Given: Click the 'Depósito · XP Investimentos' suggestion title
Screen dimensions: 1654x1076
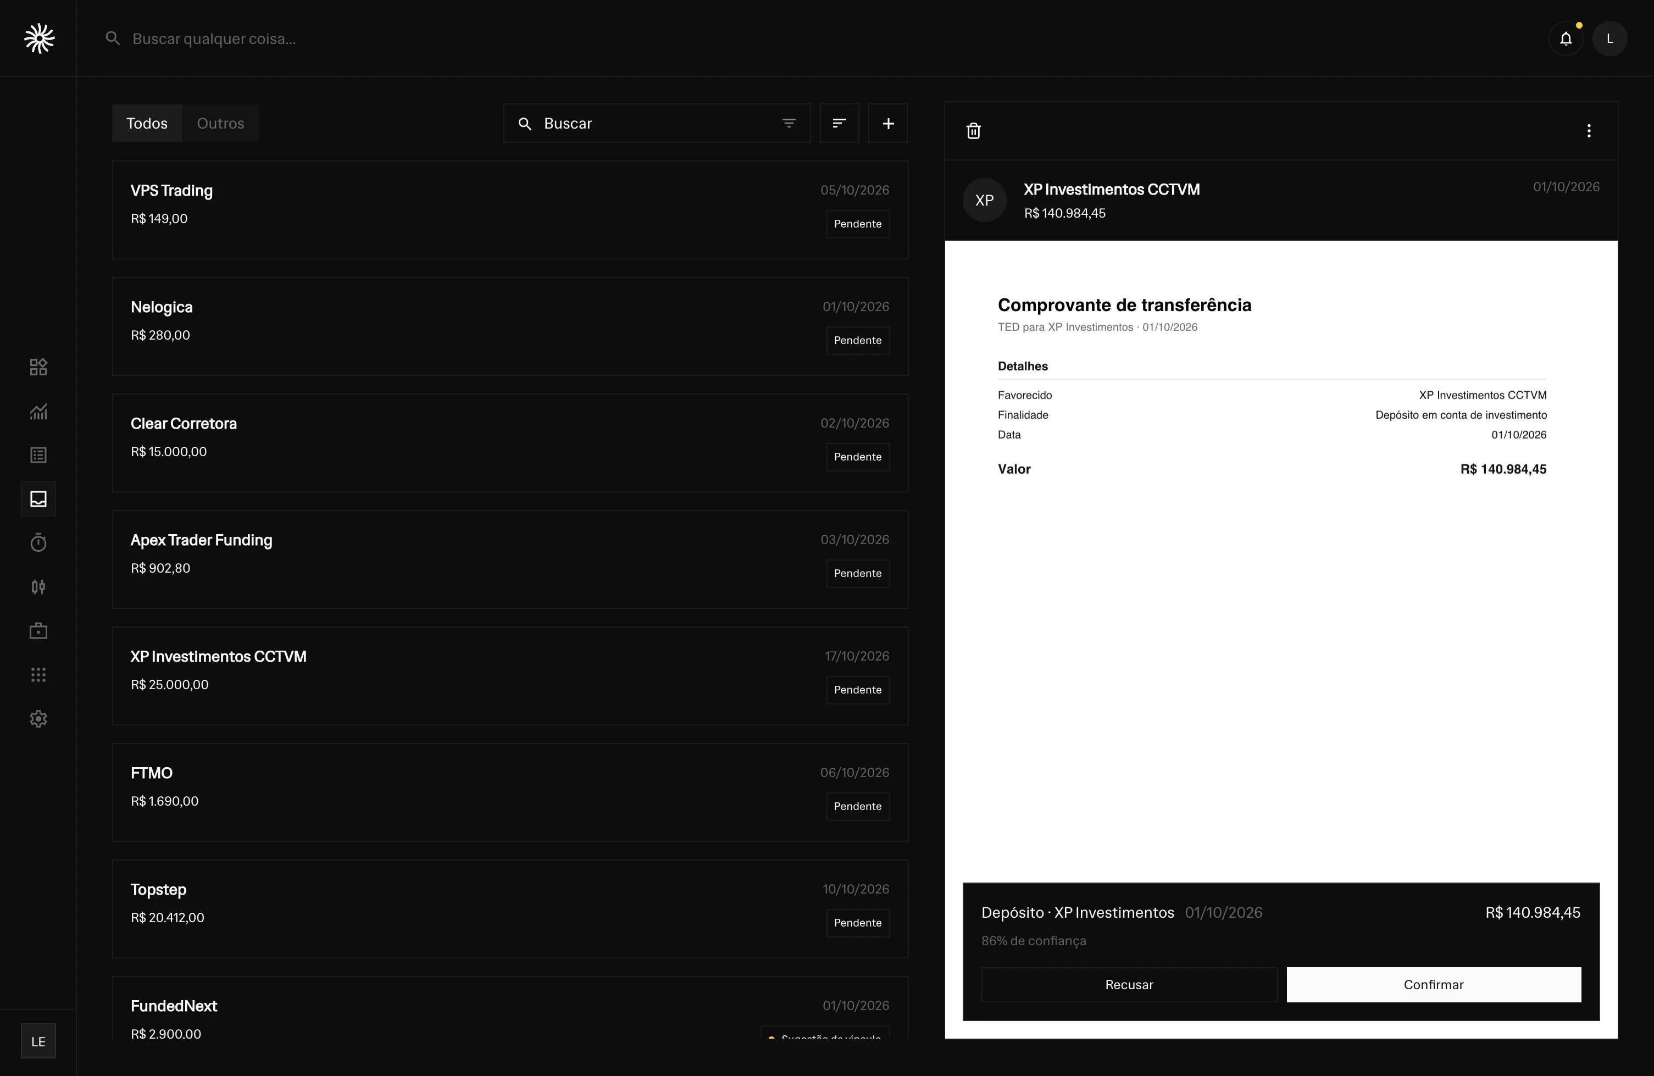Looking at the screenshot, I should [1077, 913].
